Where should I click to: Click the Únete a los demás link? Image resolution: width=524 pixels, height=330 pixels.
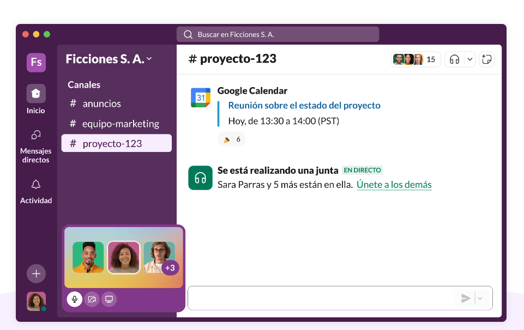(394, 185)
